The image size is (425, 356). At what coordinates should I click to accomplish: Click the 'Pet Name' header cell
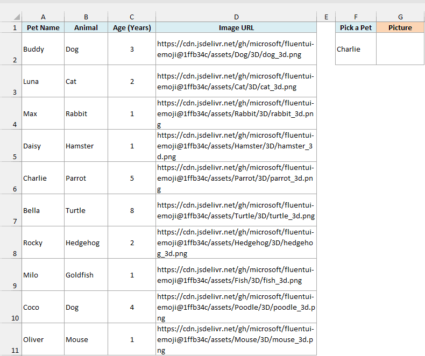coord(43,27)
